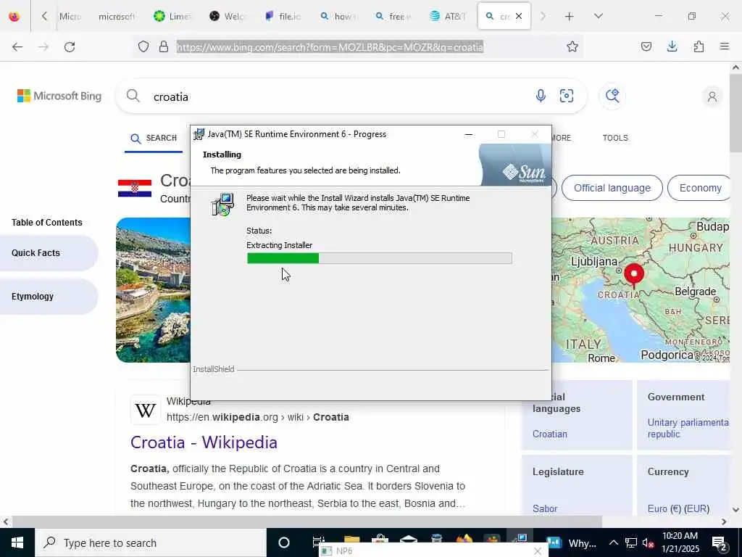Open the Bing chat search icon
The height and width of the screenshot is (557, 742).
612,96
